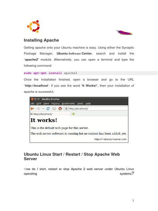This screenshot has height=211, width=158.
Task: Click the Apache feather logo
Action: [124, 32]
